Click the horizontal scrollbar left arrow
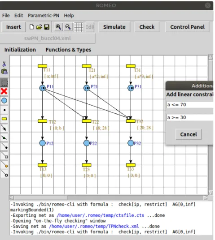Image resolution: width=215 pixels, height=240 pixels. 11,198
